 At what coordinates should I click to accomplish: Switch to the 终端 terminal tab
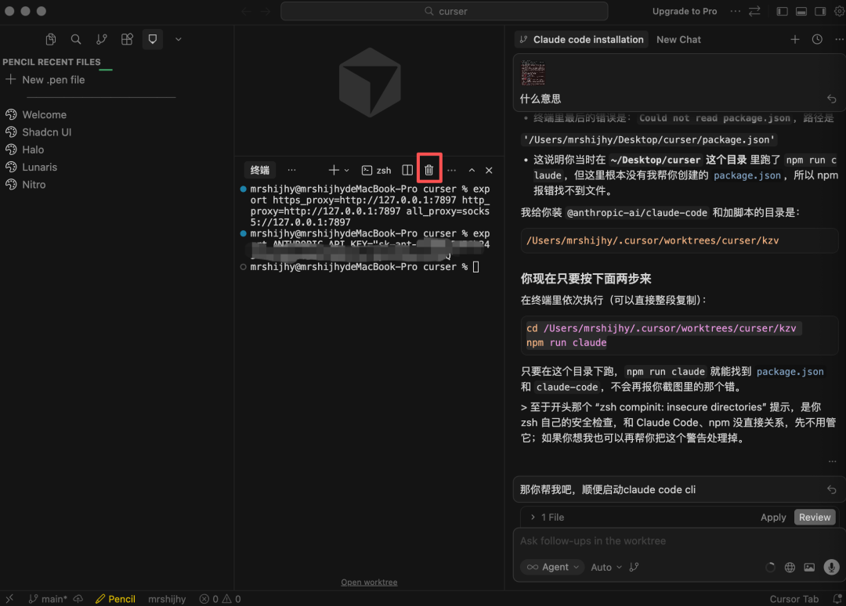(x=259, y=169)
